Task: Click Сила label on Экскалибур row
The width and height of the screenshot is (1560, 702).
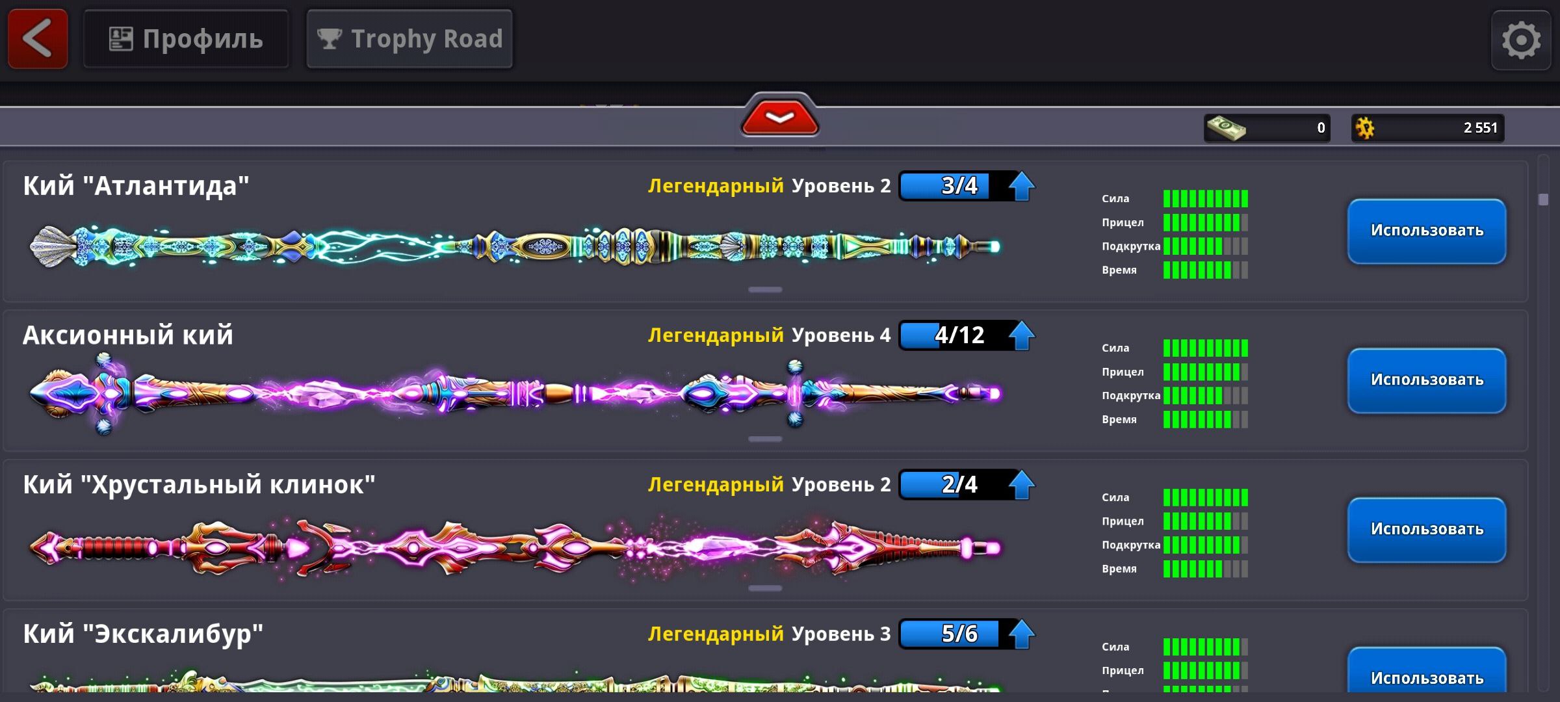Action: [x=1115, y=647]
